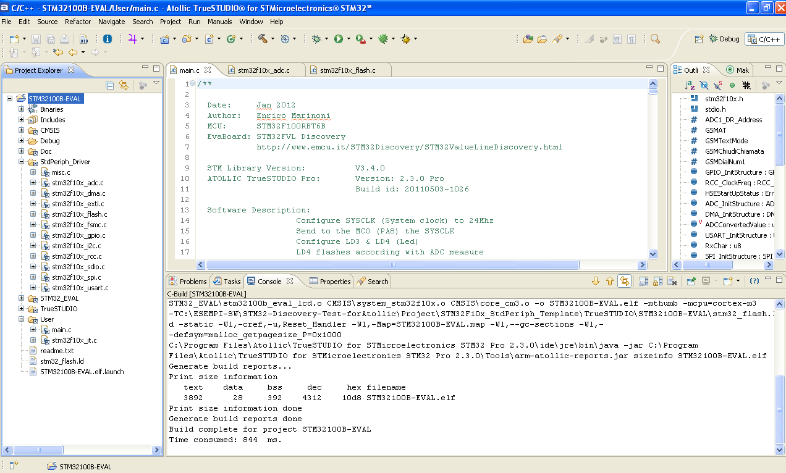This screenshot has height=473, width=786.
Task: Open the console Open Console dropdown arrow
Action: point(738,281)
